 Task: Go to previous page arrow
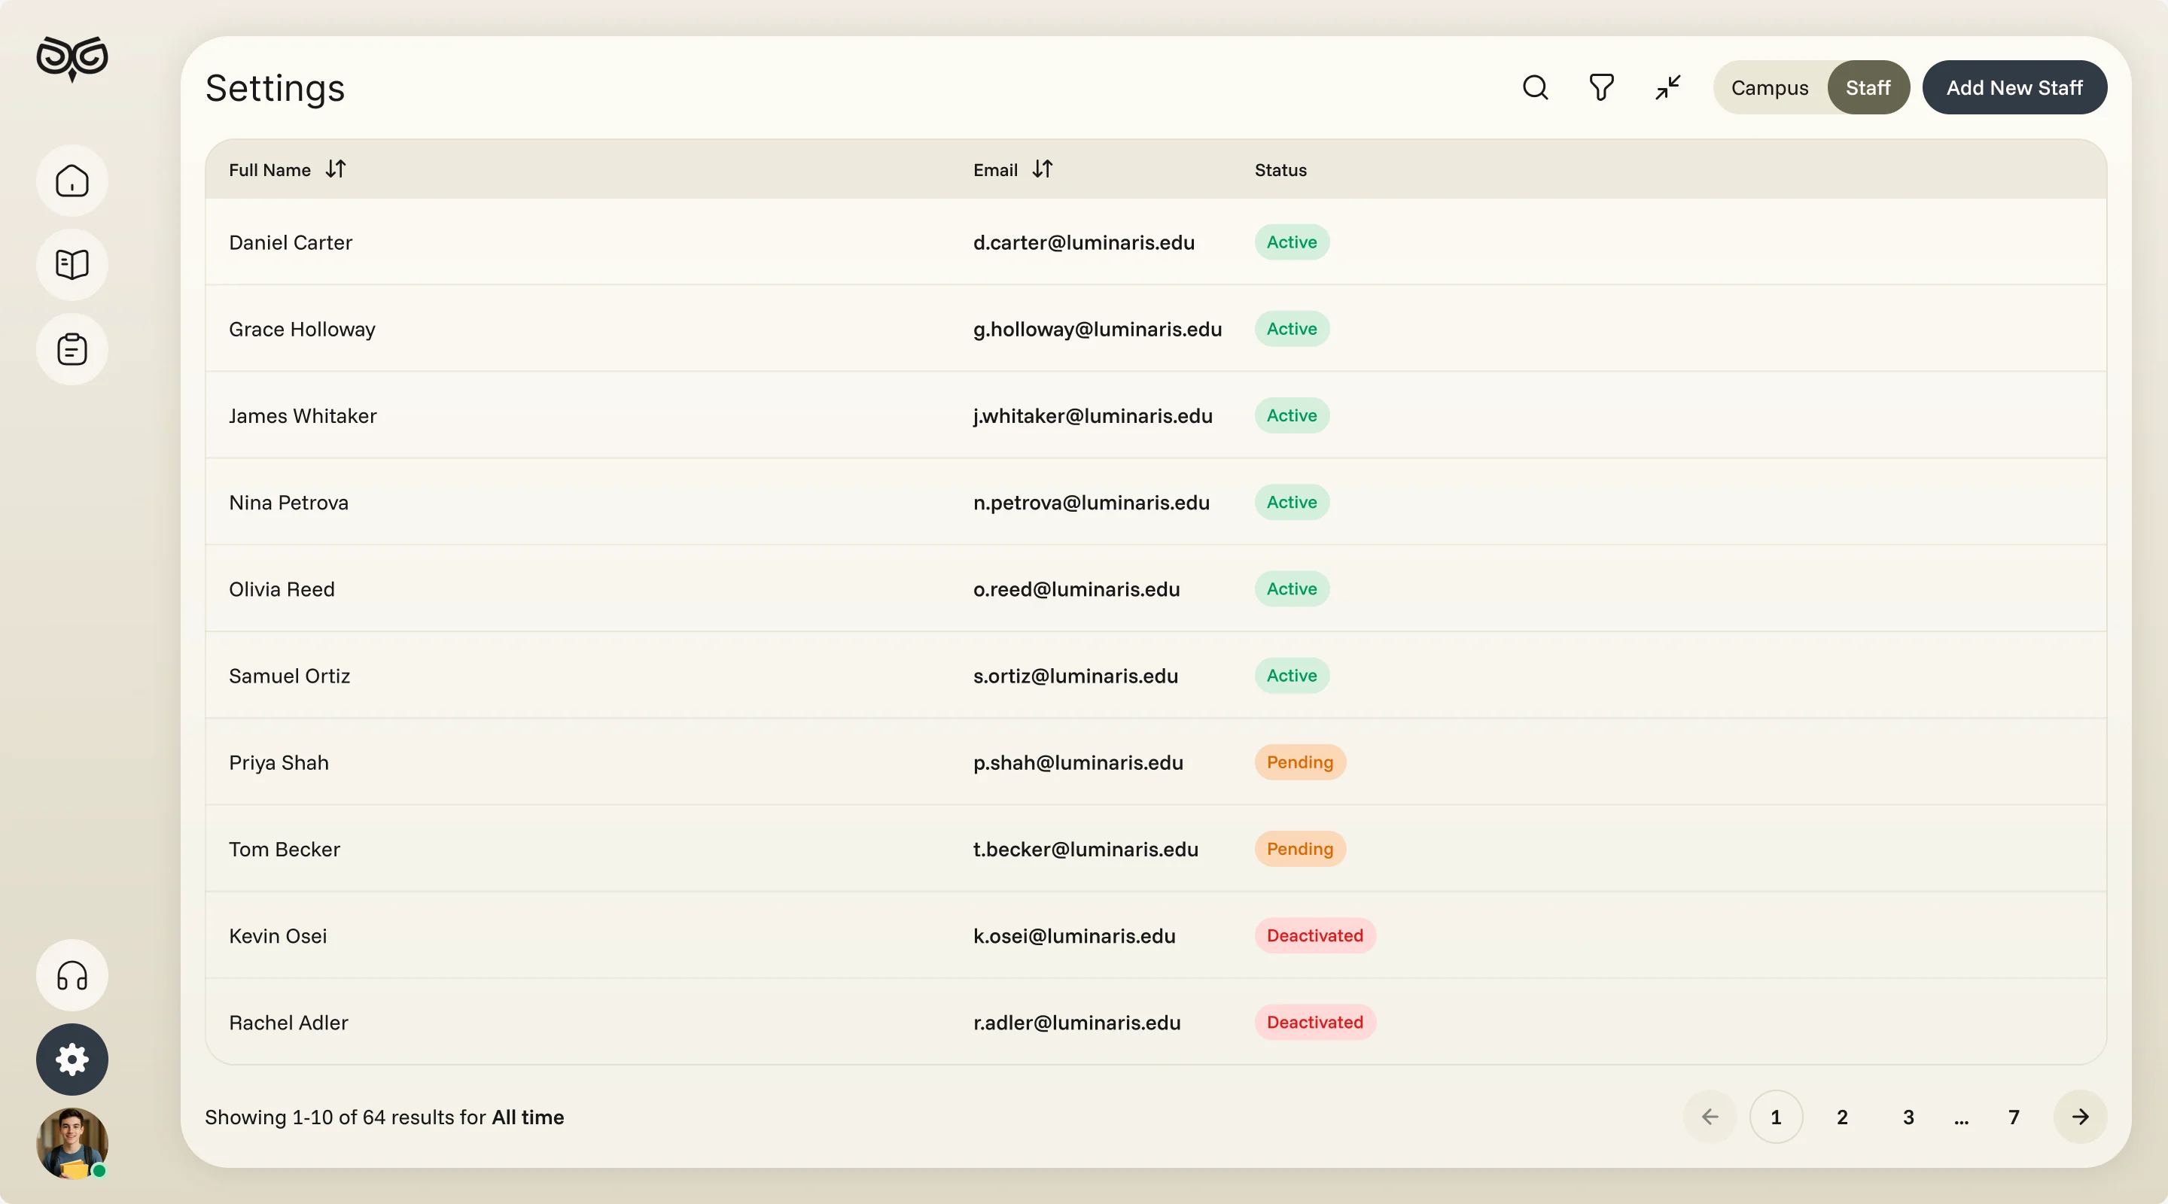click(1710, 1117)
